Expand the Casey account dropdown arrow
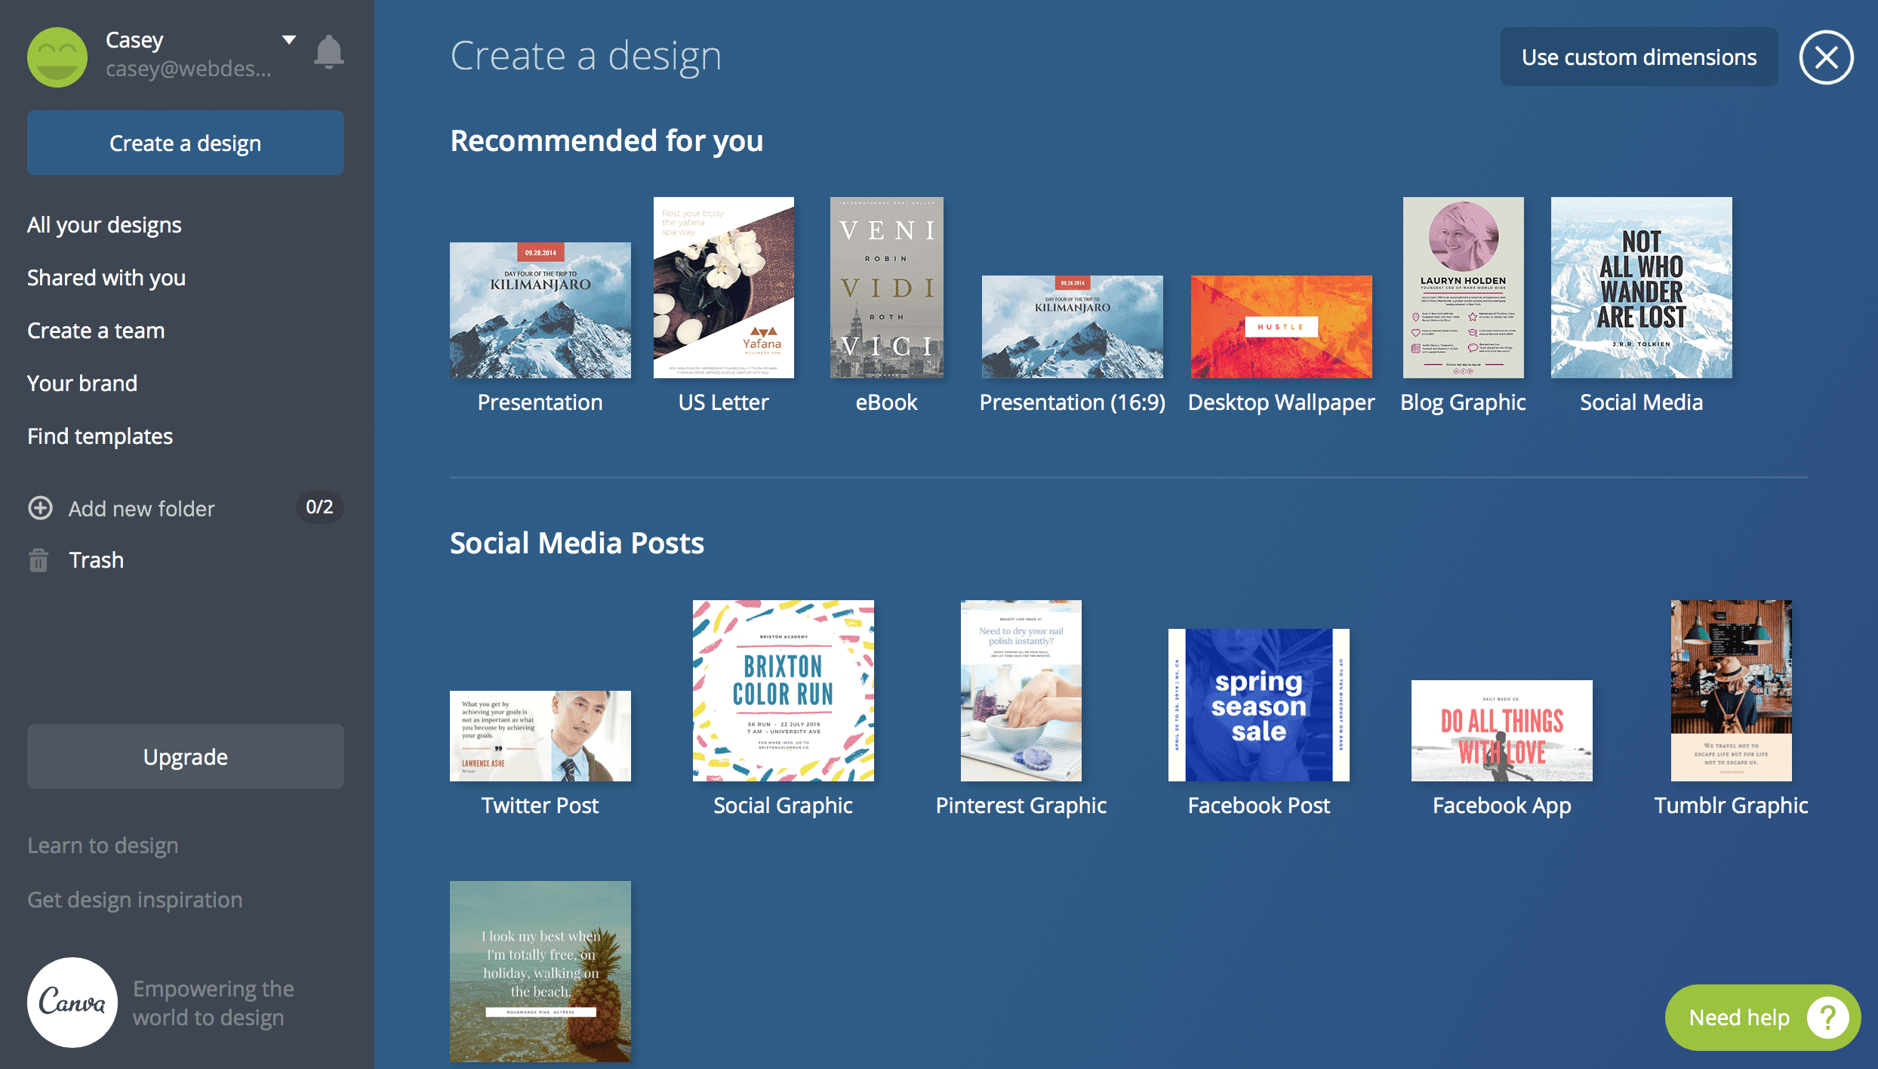 coord(288,39)
